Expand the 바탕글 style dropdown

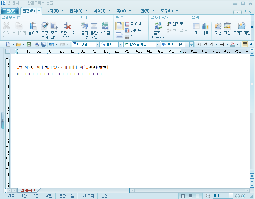pos(97,44)
